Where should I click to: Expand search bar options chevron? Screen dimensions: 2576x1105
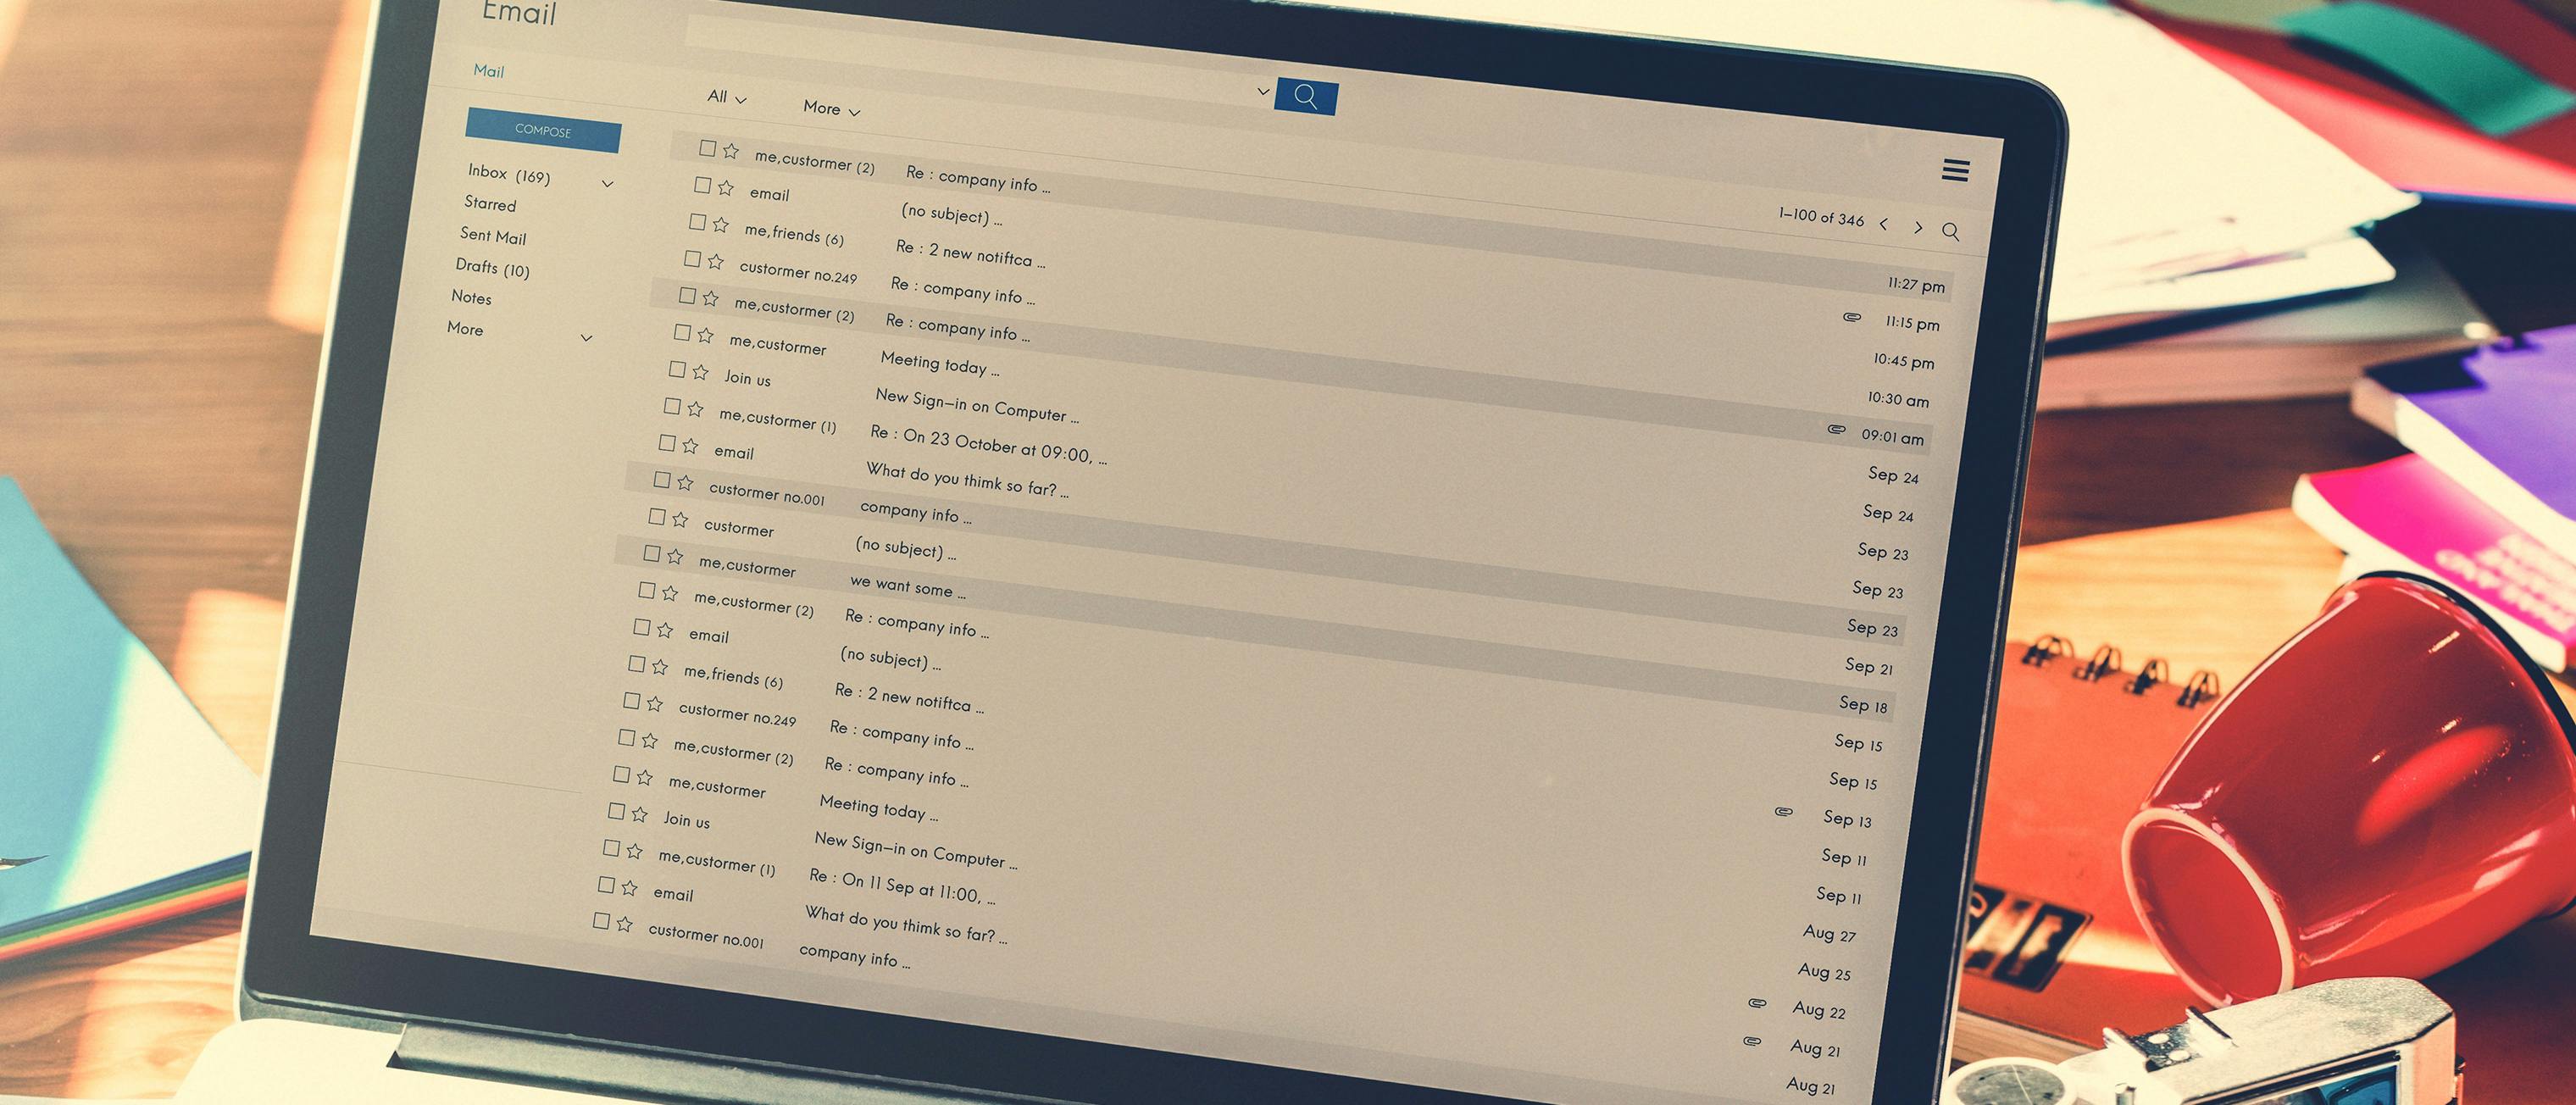1263,91
